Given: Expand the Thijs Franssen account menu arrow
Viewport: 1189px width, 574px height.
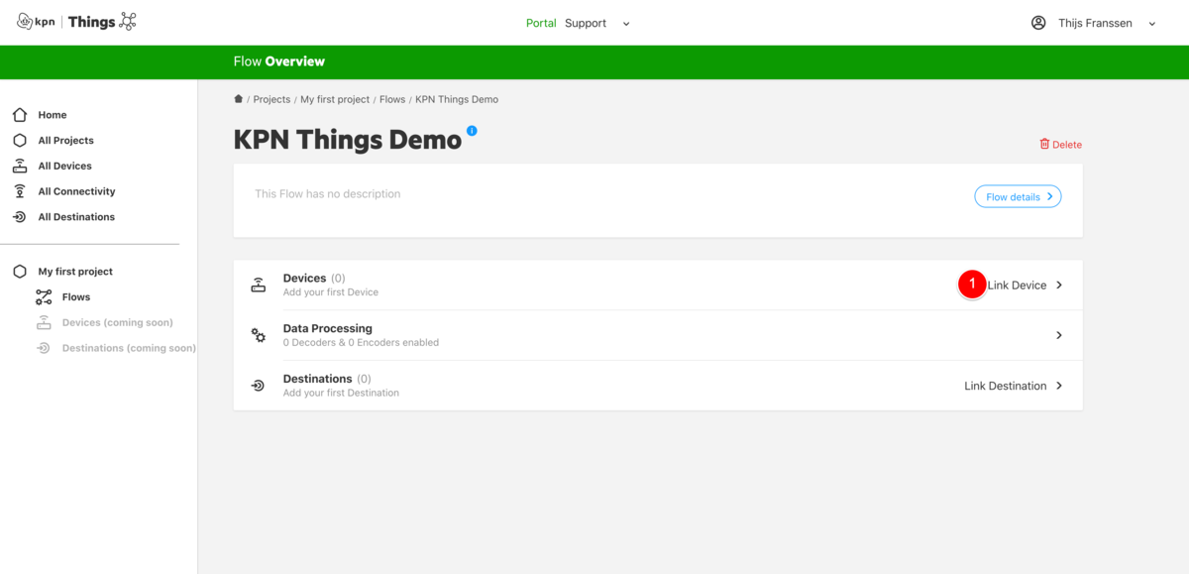Looking at the screenshot, I should [1152, 24].
